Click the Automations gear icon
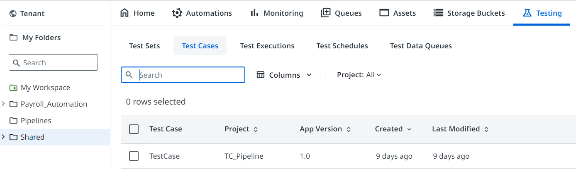576x169 pixels. click(x=177, y=13)
